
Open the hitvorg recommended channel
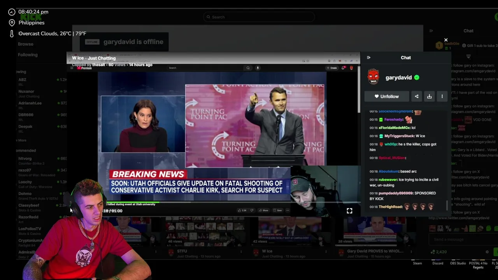[x=41, y=160]
